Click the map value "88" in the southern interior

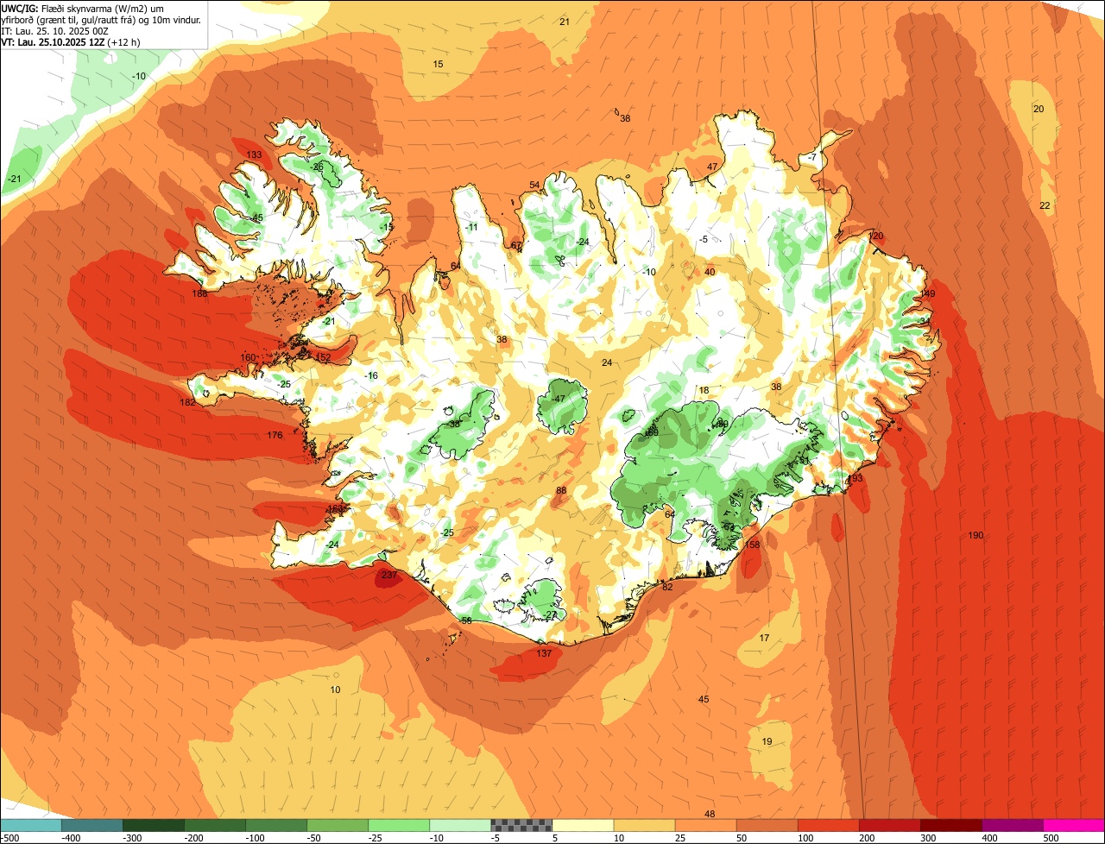pyautogui.click(x=561, y=490)
